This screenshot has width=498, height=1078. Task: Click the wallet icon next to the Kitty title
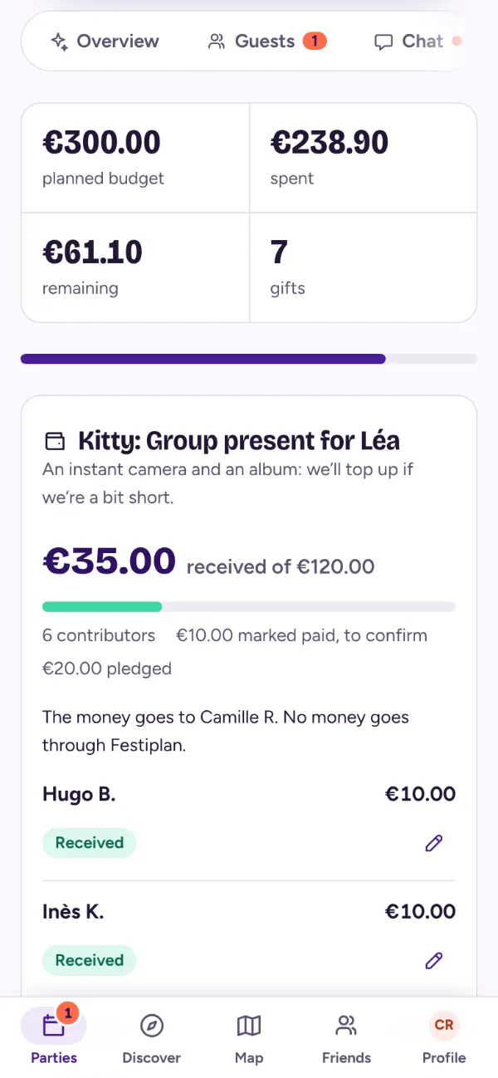[x=54, y=440]
